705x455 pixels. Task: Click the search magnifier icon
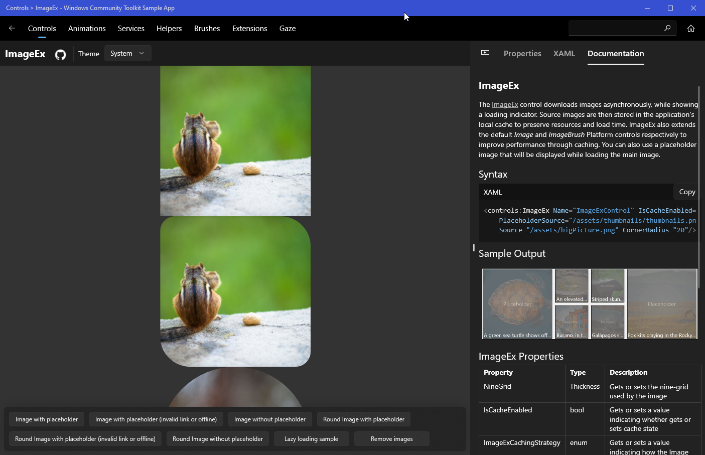[667, 28]
